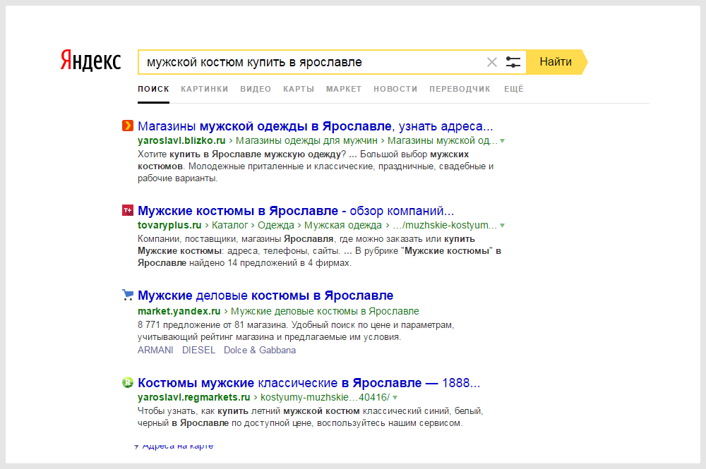This screenshot has width=706, height=469.
Task: Open the DIESEL sitelink
Action: point(198,351)
